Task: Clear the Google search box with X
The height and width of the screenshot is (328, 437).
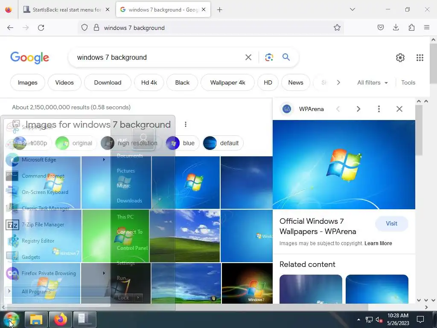Action: (x=248, y=58)
